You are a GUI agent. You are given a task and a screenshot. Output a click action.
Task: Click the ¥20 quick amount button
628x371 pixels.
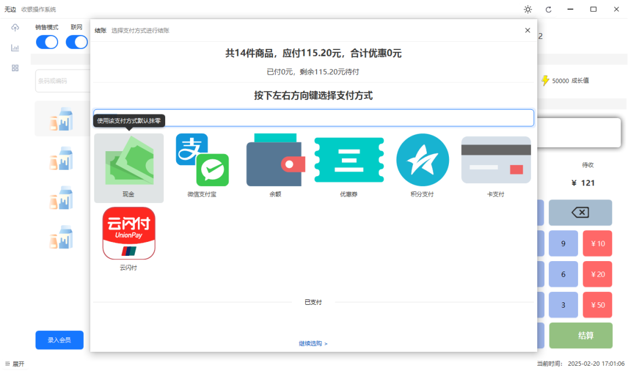[598, 274]
